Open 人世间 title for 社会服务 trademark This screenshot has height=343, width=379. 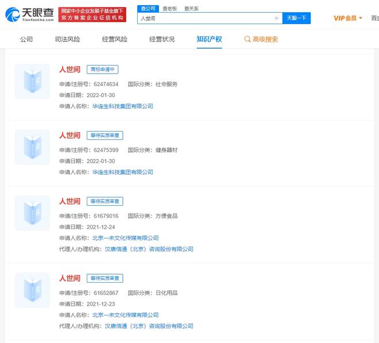tap(70, 70)
